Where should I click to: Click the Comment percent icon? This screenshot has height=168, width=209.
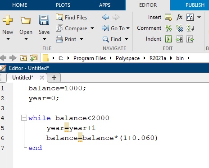[168, 28]
